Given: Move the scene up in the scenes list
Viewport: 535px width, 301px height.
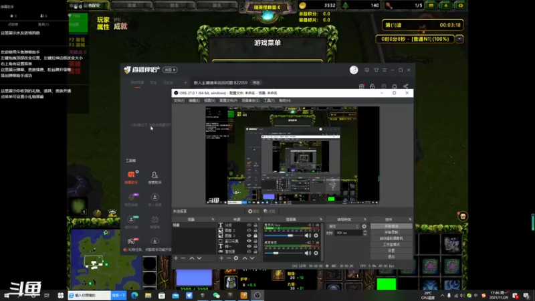Looking at the screenshot, I should 192,258.
